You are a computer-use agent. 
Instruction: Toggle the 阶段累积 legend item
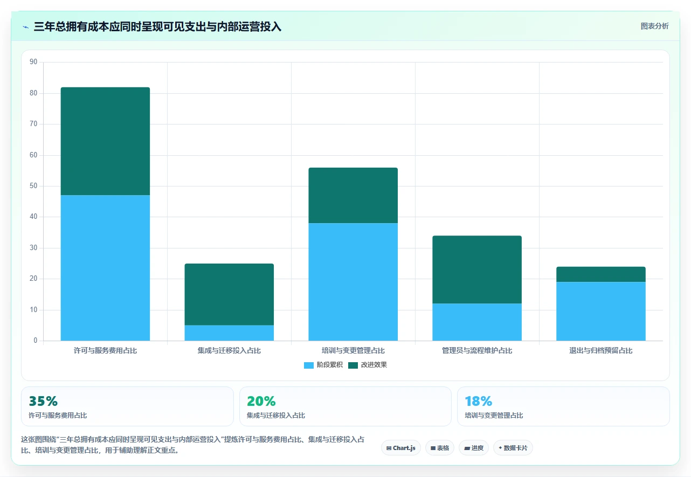(x=323, y=365)
